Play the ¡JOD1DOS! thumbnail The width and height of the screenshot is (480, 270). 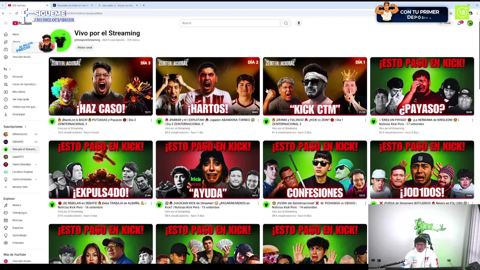point(422,169)
